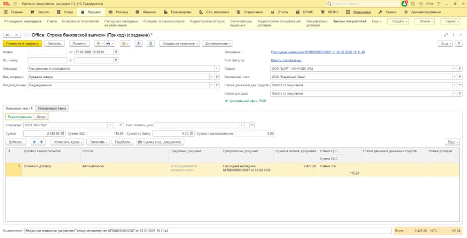Expand Контрагент dropdown arrow

click(110, 125)
